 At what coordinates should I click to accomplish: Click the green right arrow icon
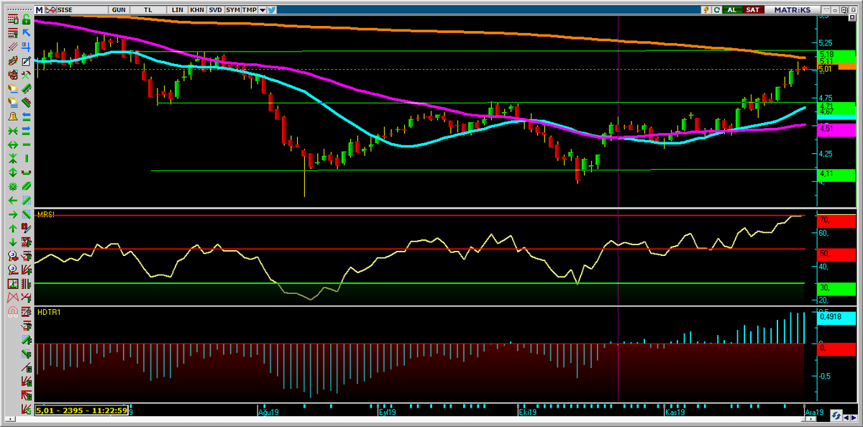13,213
